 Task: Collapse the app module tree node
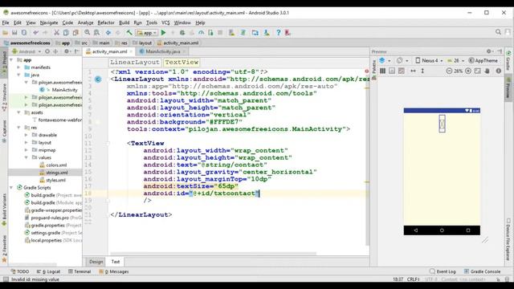(11, 60)
